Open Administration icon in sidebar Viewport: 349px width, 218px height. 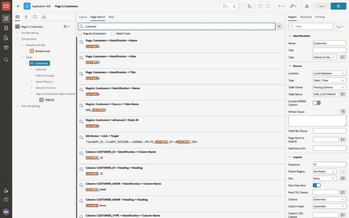pos(6,191)
